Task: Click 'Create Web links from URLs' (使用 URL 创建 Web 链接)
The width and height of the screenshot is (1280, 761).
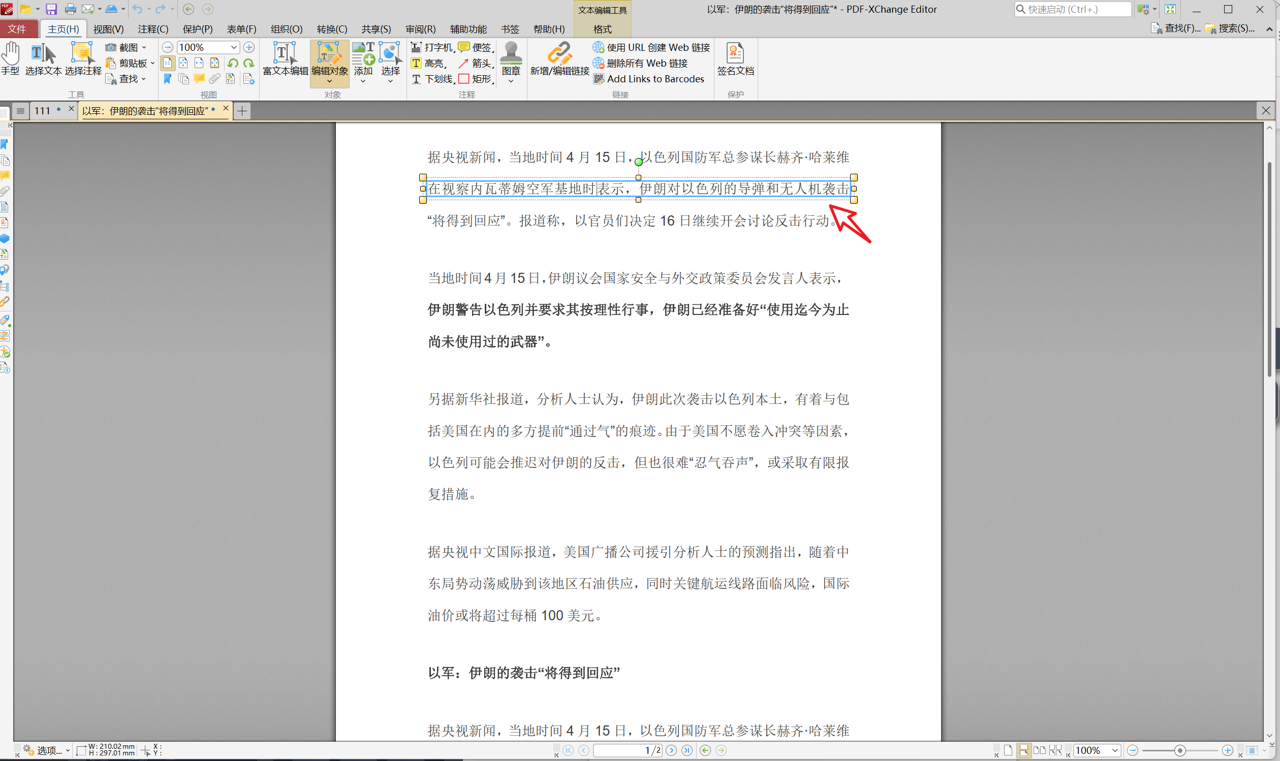Action: [x=651, y=47]
